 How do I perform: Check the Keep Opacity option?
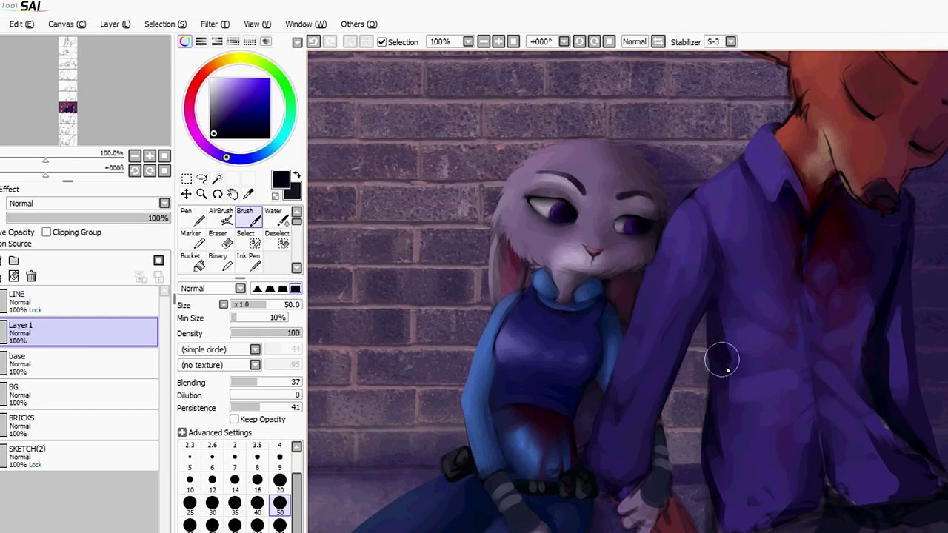pos(234,420)
